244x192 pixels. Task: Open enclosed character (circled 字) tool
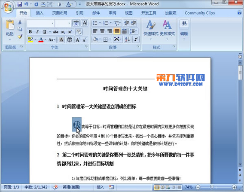[70, 40]
